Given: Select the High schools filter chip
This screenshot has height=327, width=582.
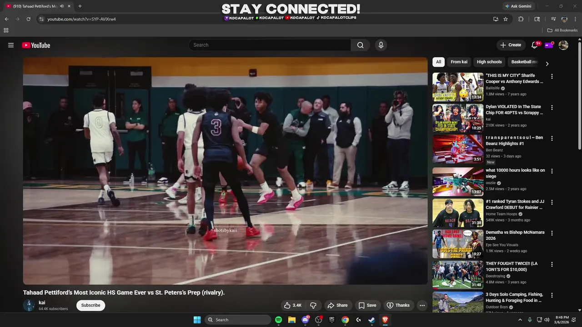Looking at the screenshot, I should pos(489,62).
